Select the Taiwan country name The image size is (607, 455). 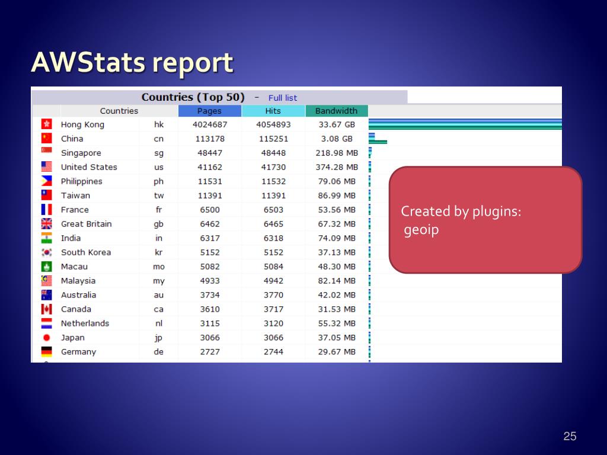(75, 196)
